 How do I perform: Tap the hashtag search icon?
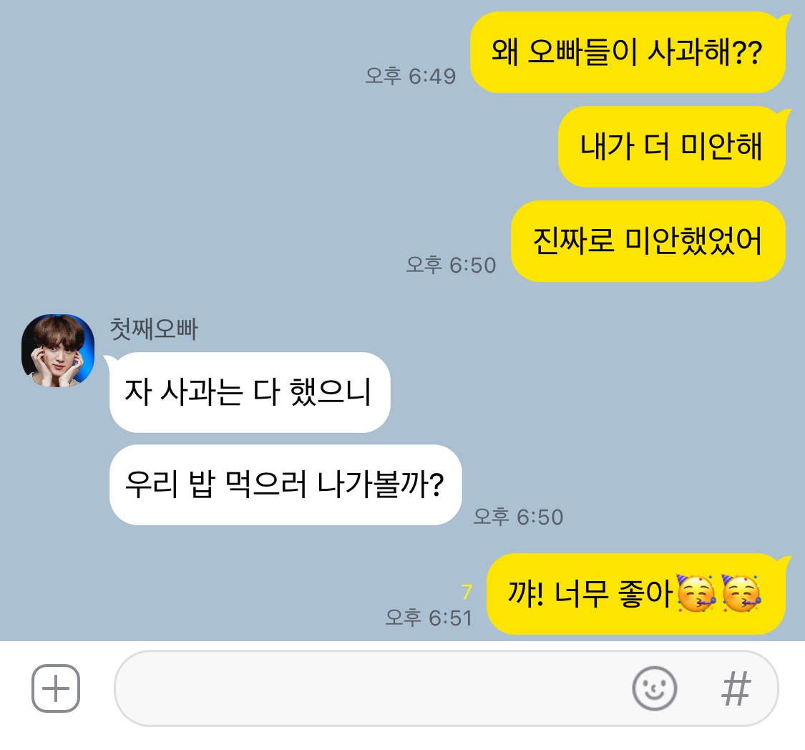736,688
